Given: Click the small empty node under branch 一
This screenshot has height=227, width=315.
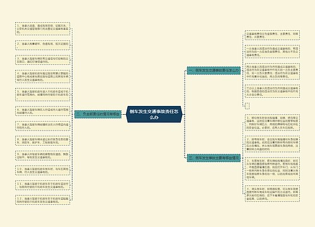Looking at the screenshot, I should (x=247, y=106).
